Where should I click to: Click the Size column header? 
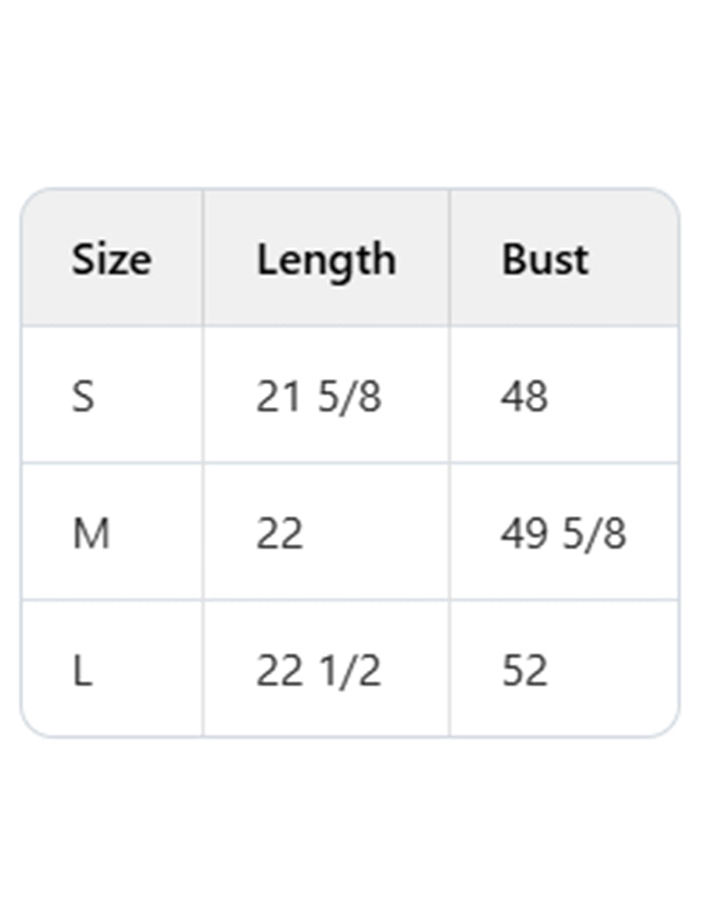[111, 259]
